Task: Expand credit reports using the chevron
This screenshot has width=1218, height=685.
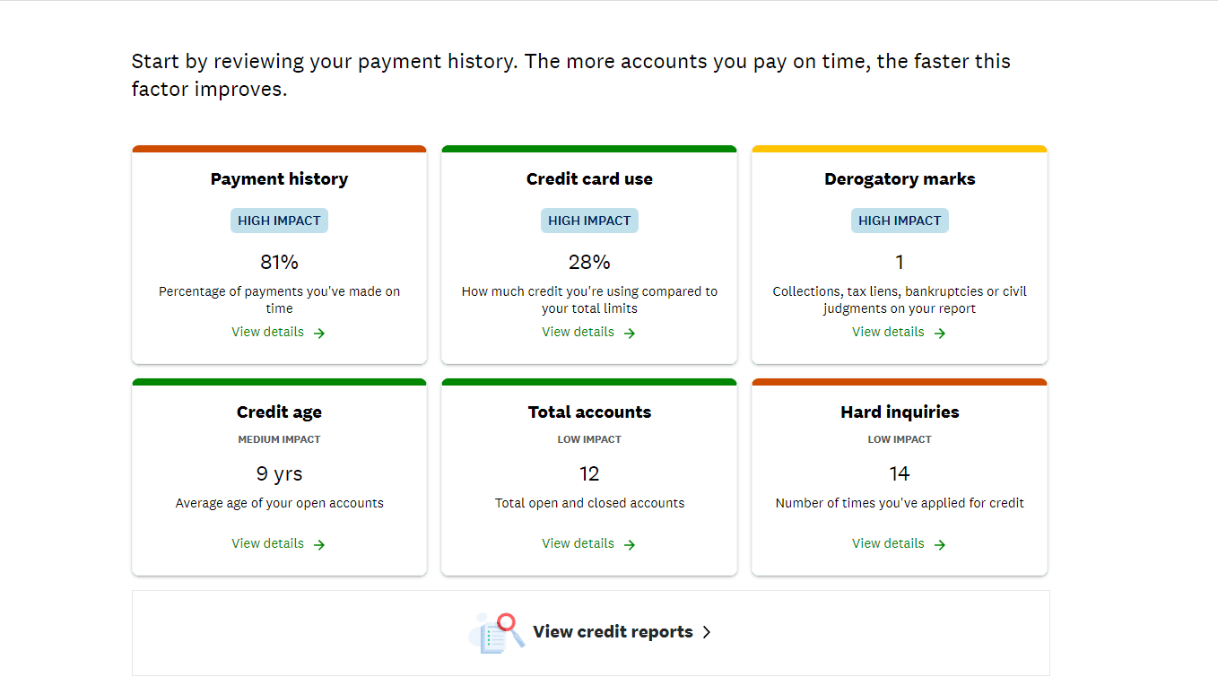Action: (x=707, y=632)
